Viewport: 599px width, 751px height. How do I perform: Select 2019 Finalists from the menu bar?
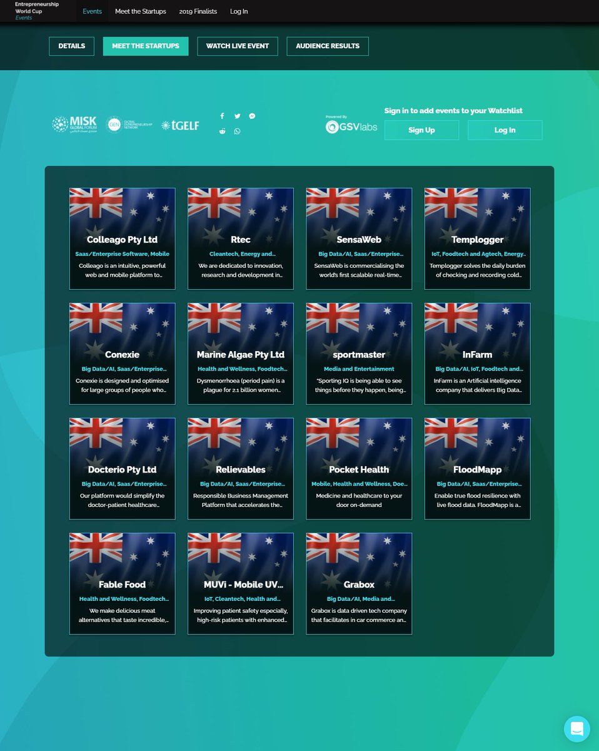click(198, 11)
